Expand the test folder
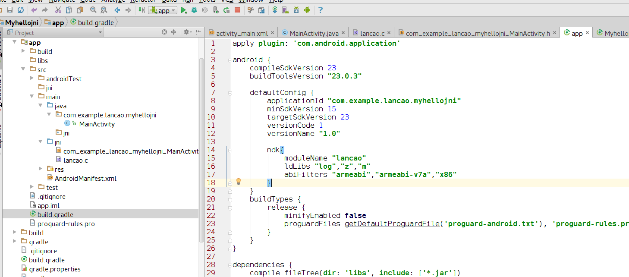Image resolution: width=629 pixels, height=277 pixels. pyautogui.click(x=32, y=187)
